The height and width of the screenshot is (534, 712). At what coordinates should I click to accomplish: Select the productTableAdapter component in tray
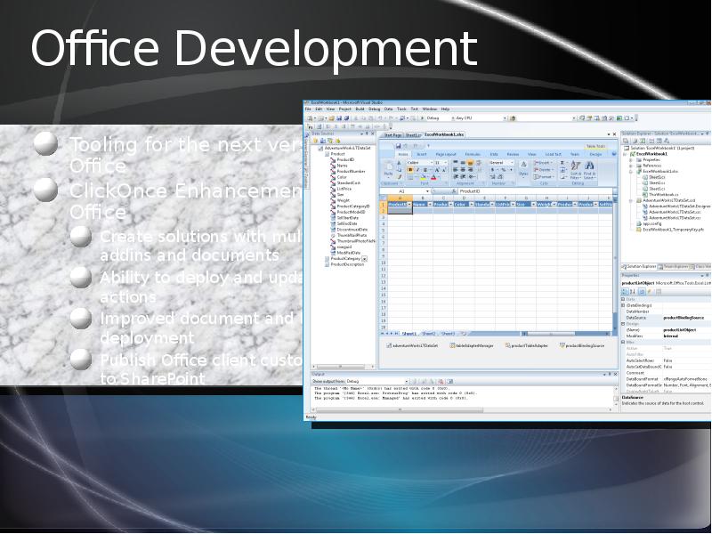[525, 344]
